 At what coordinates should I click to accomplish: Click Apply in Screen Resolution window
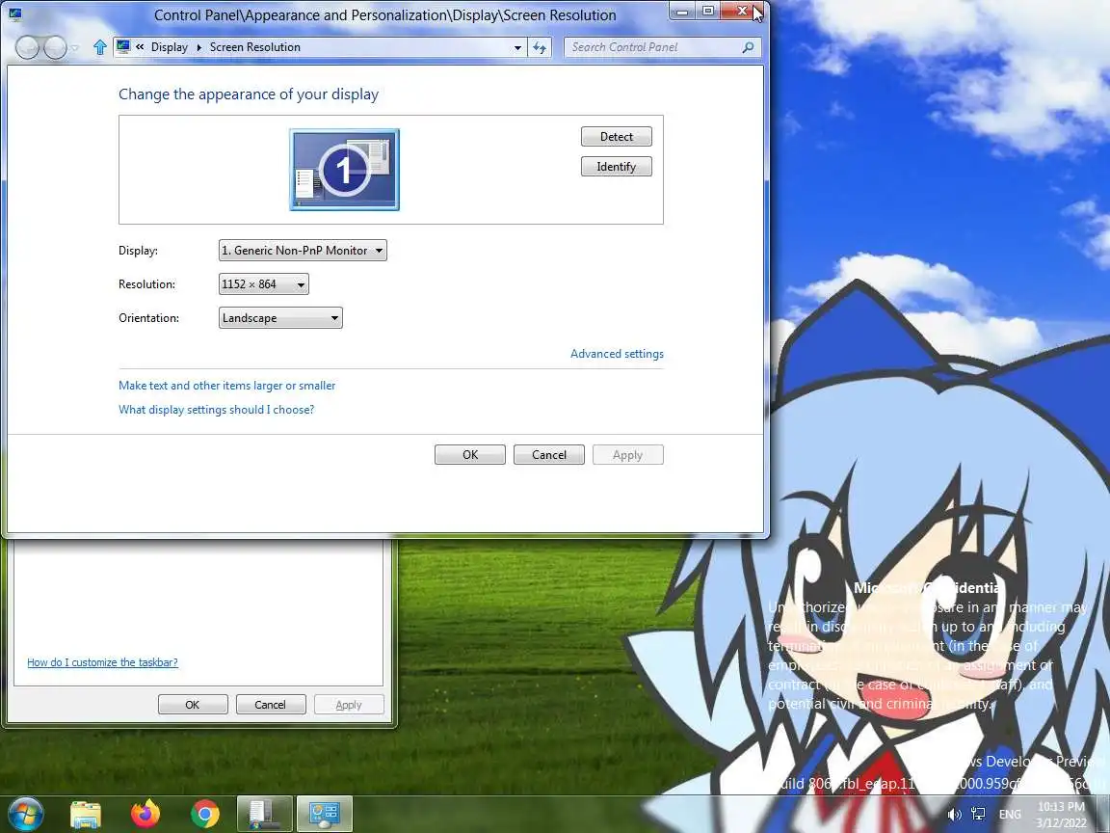tap(628, 455)
